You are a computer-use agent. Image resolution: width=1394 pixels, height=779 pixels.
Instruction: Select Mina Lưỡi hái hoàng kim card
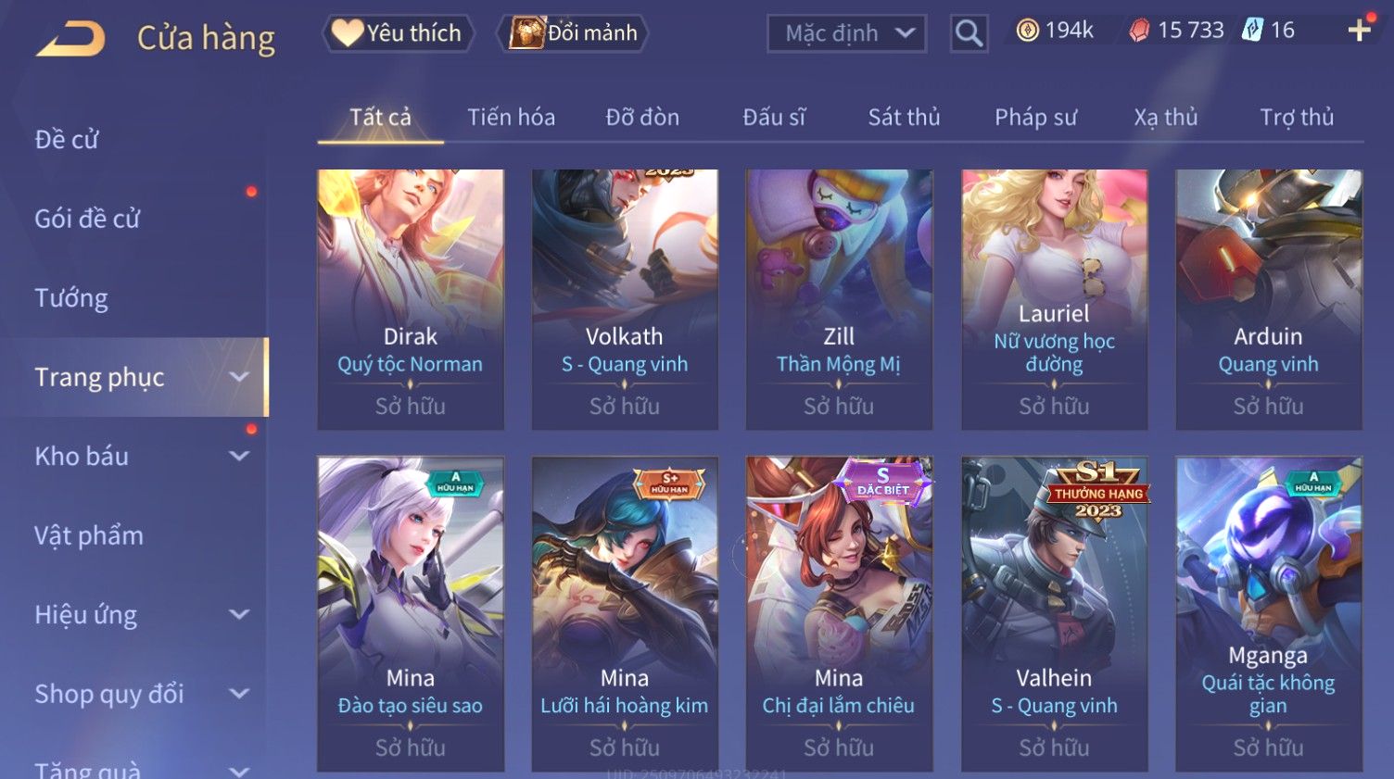625,613
